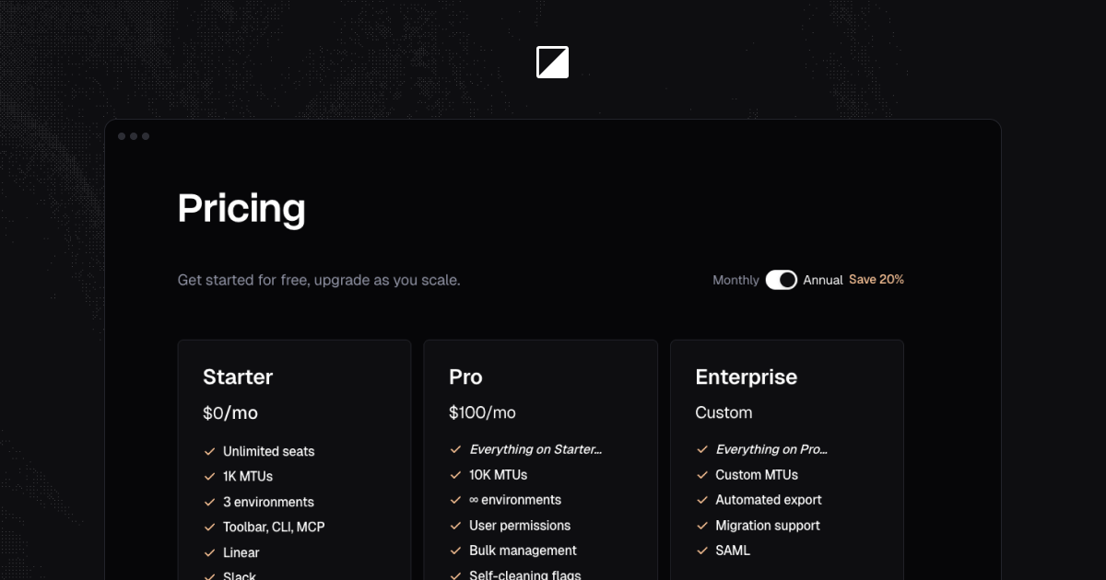The width and height of the screenshot is (1106, 580).
Task: Click the Save 20% badge
Action: point(877,279)
